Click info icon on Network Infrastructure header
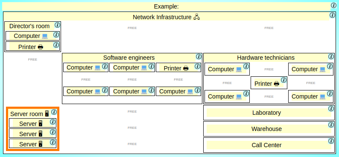Screen dimensions: 339x157 (332, 15)
